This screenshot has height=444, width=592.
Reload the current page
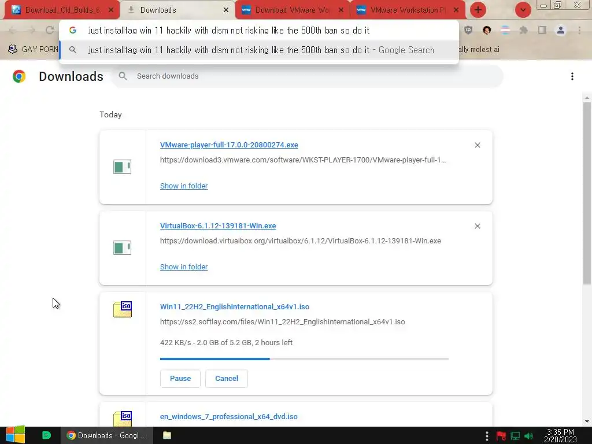tap(50, 30)
